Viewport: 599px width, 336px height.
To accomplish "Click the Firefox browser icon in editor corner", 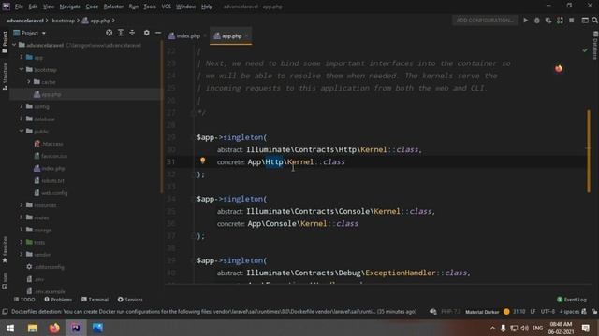I will (559, 68).
